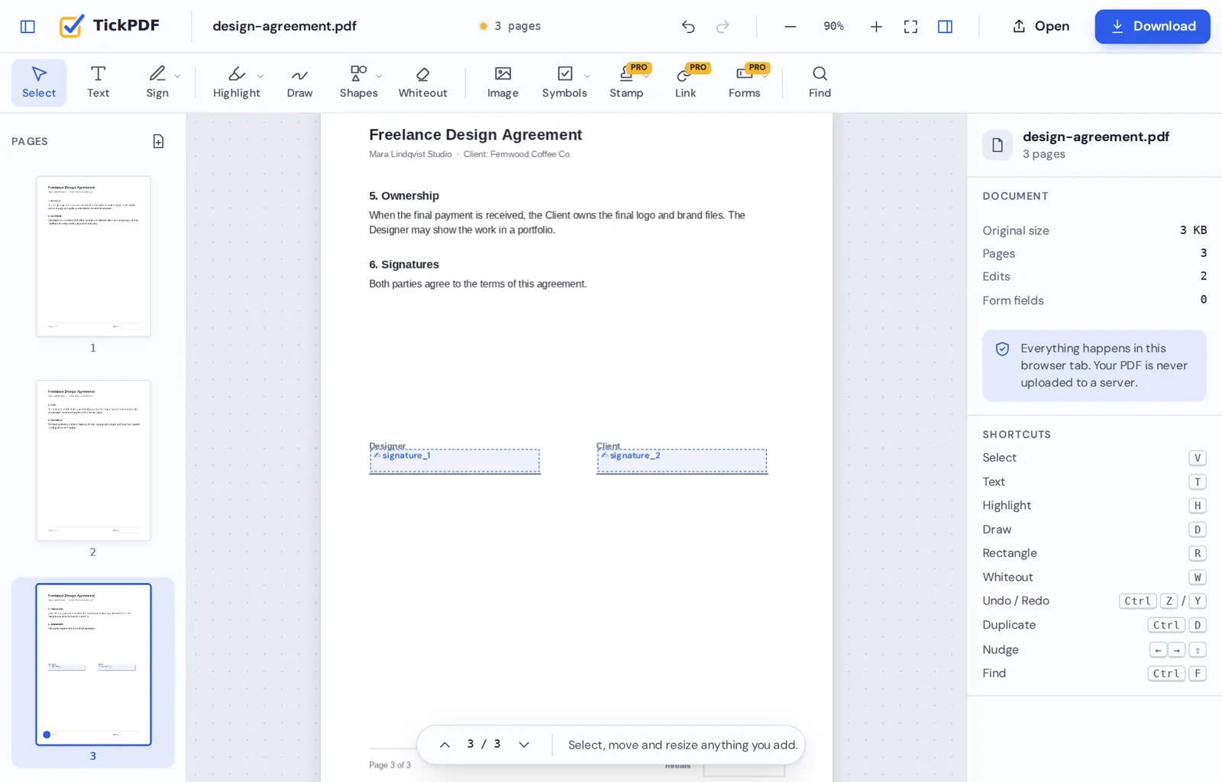This screenshot has width=1222, height=782.
Task: Expand the Highlight options arrow
Action: [x=260, y=76]
